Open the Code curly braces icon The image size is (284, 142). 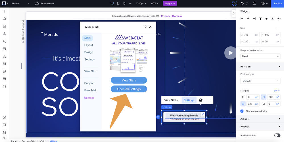4,87
